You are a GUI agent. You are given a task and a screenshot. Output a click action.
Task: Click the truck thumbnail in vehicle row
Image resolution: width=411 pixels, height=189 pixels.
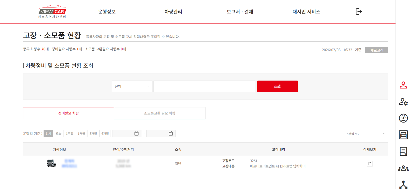[52, 163]
